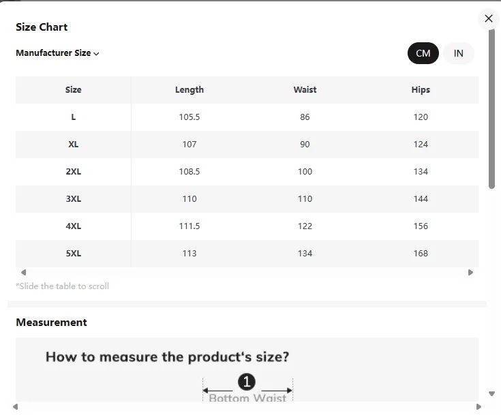This screenshot has width=501, height=418.
Task: Click the table's left scroll arrow
Action: point(24,272)
